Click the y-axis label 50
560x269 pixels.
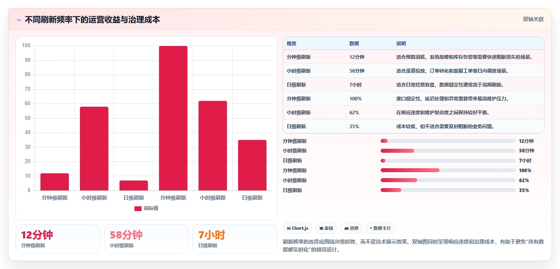point(27,118)
